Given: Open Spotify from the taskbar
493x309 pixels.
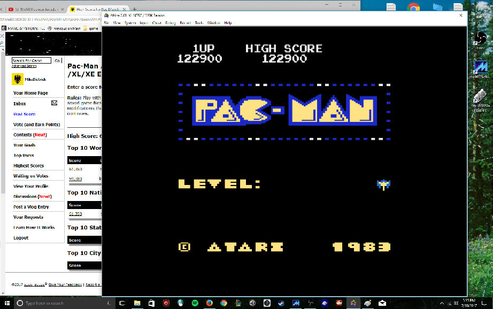Looking at the screenshot, I should [195, 303].
